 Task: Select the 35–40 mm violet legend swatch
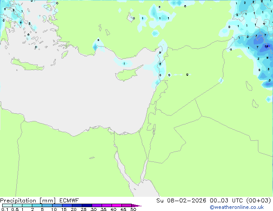107,205
